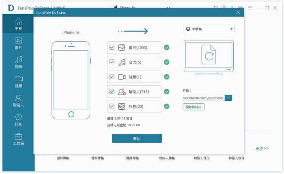Click the FonePaw logo in main window

coord(11,8)
